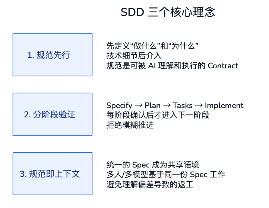Viewport: 269px width, 208px height.
Task: Click the text "避免理解偏差导致的返工"
Action: coord(150,185)
